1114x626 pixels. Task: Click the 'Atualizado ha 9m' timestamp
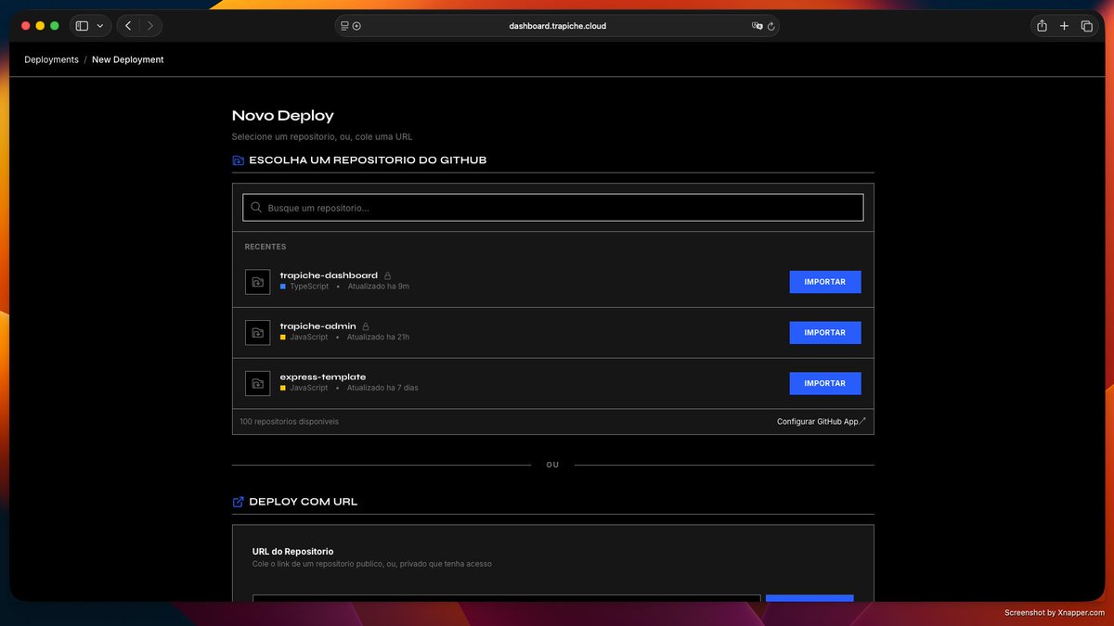point(379,287)
